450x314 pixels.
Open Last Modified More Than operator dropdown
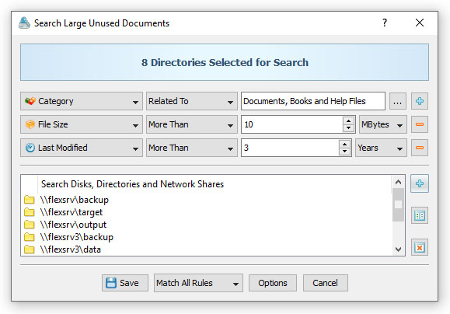pos(192,148)
